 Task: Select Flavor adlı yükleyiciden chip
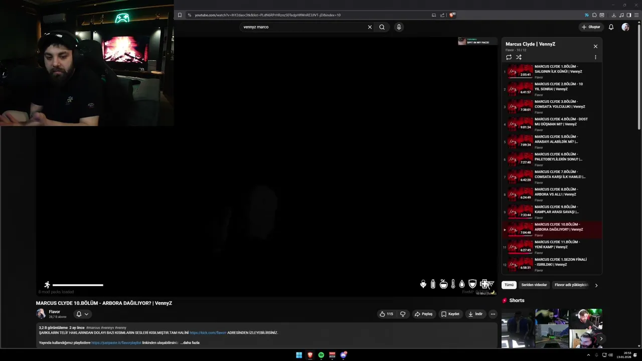(571, 285)
